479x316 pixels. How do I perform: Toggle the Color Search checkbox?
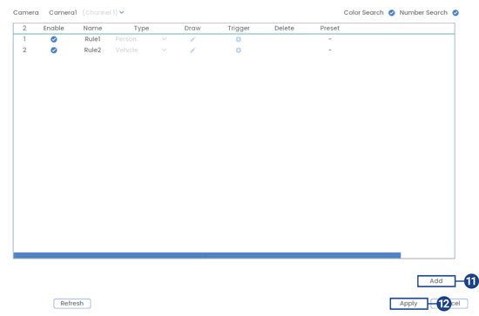click(x=392, y=13)
